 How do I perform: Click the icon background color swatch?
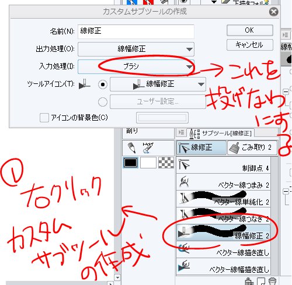[x=162, y=118]
